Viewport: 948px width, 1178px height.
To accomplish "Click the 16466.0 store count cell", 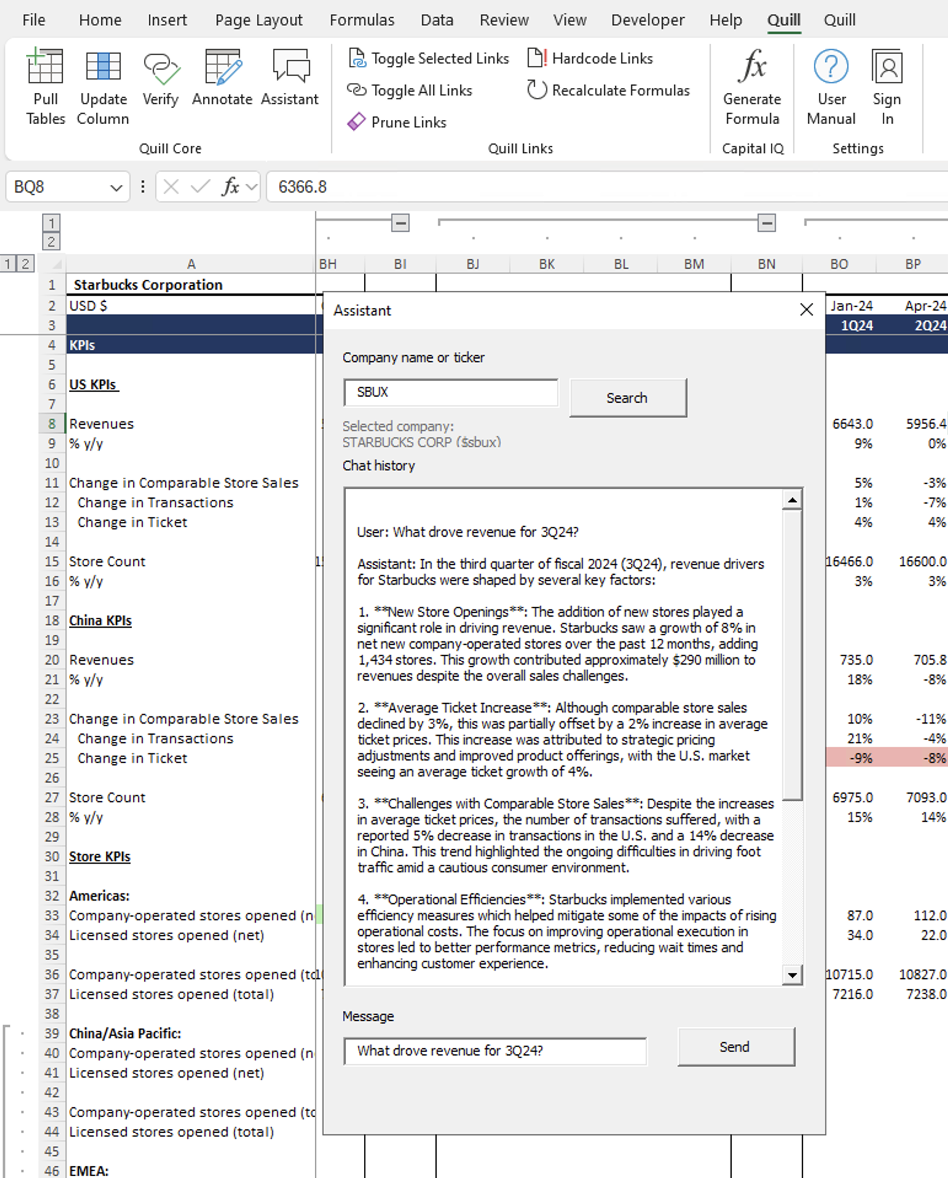I will (x=851, y=561).
